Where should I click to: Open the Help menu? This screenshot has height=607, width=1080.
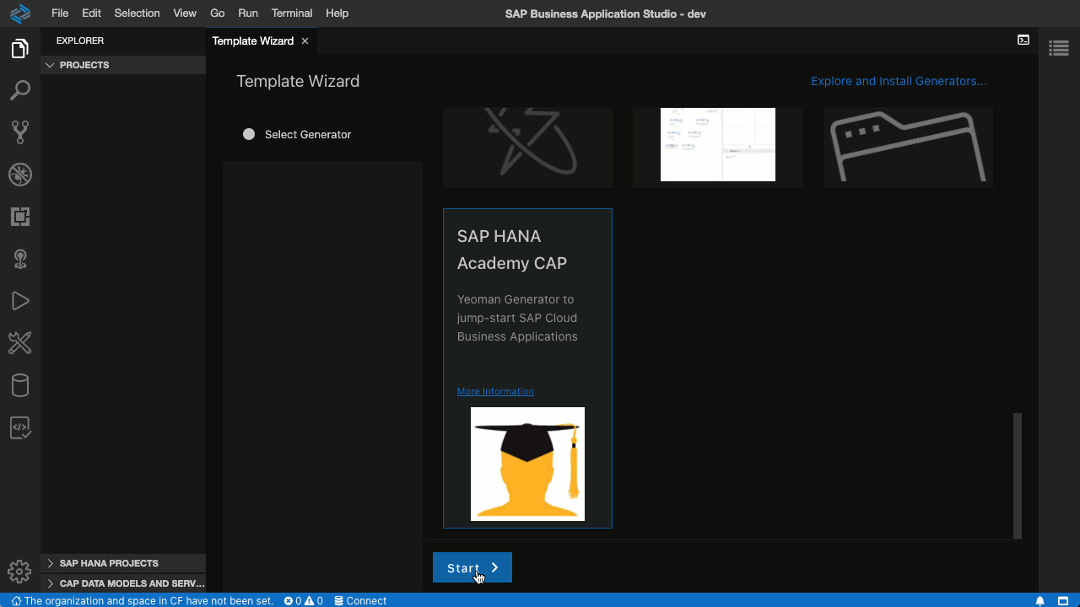tap(337, 13)
